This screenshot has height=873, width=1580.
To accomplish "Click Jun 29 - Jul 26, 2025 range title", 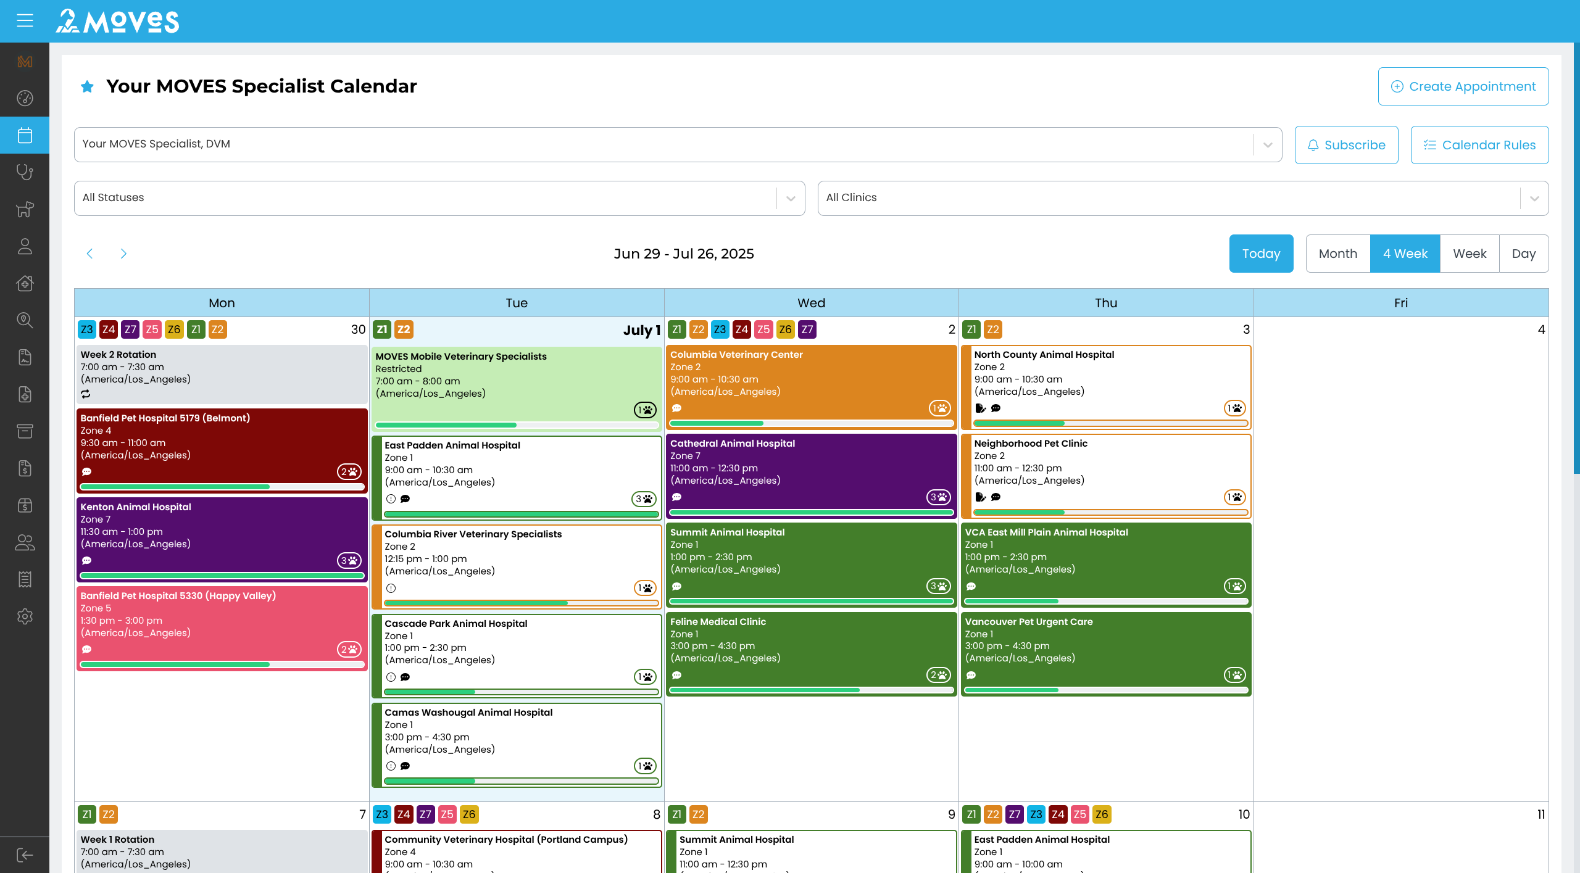I will [684, 254].
